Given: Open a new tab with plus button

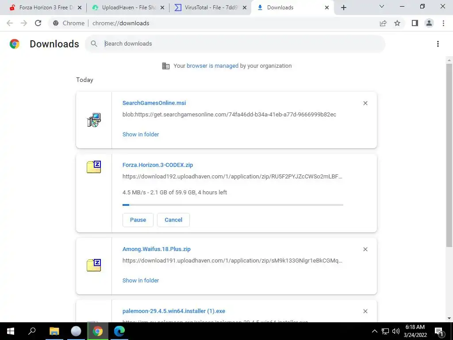Looking at the screenshot, I should (x=343, y=8).
